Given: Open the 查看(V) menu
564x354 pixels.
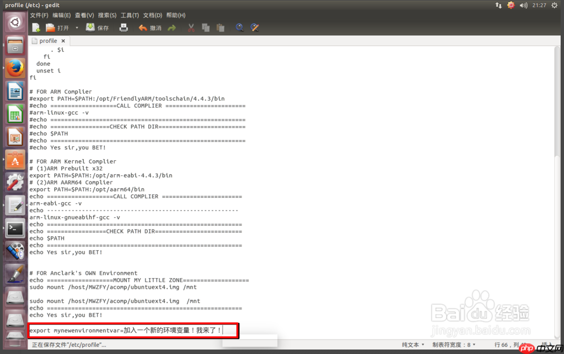Looking at the screenshot, I should click(x=84, y=15).
